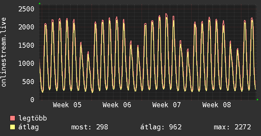Select the Week 05 axis label

click(67, 105)
